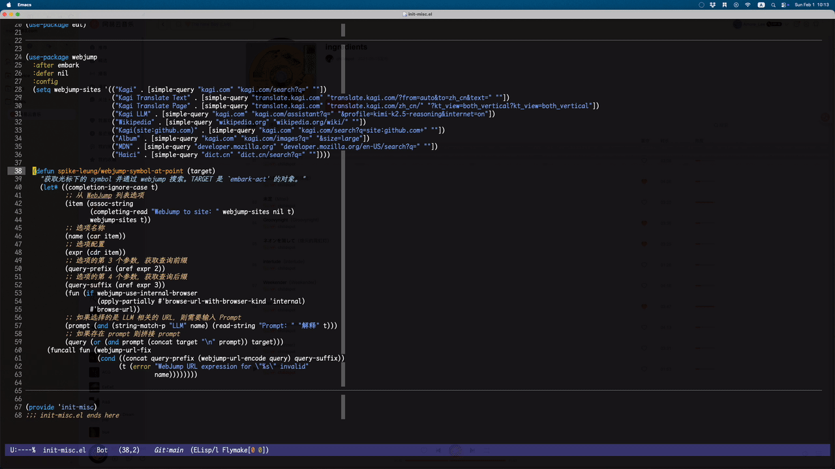Open the ELisp/l major mode menu
The image size is (835, 469).
pos(206,450)
